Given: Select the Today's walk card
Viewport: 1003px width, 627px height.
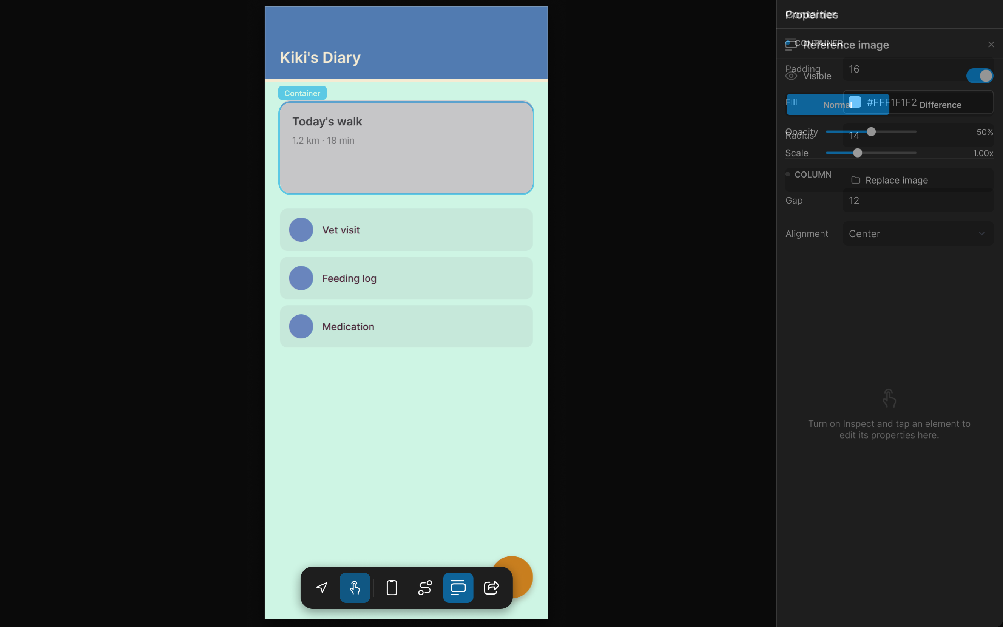Looking at the screenshot, I should pyautogui.click(x=406, y=148).
